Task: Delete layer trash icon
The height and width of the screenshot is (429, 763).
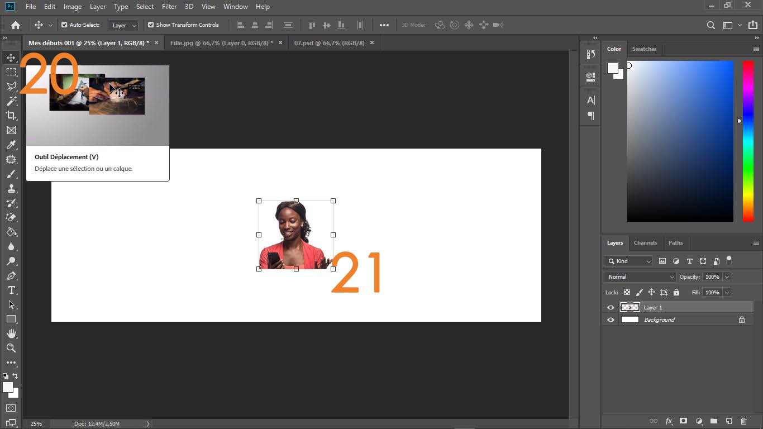Action: coord(743,421)
